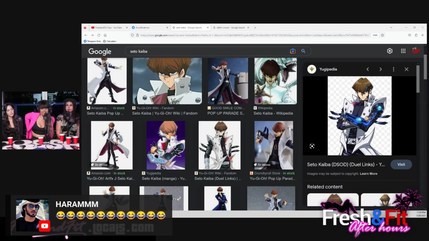Open Seto Kaiba (DSOD) (Duel Links) title link
This screenshot has width=429, height=241.
(346, 165)
